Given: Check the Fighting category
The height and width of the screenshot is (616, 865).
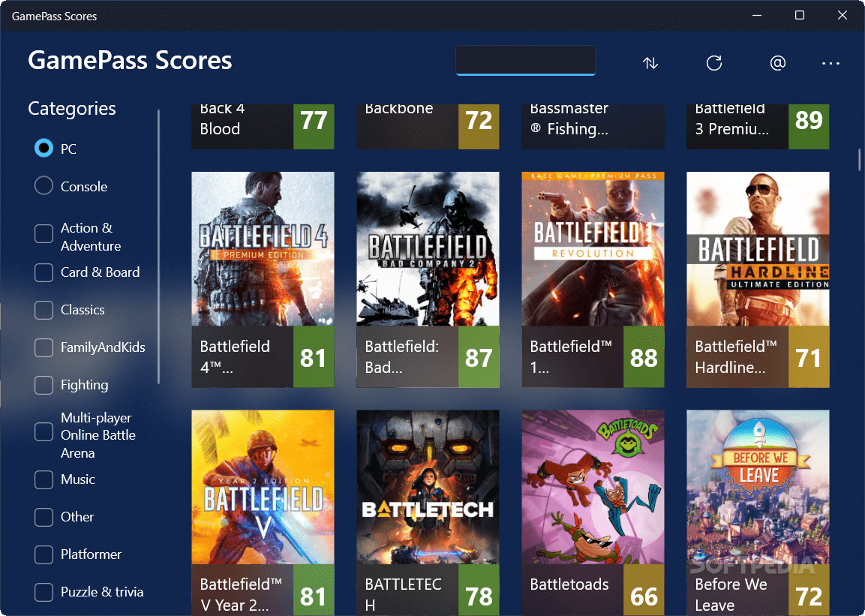Looking at the screenshot, I should (x=44, y=385).
